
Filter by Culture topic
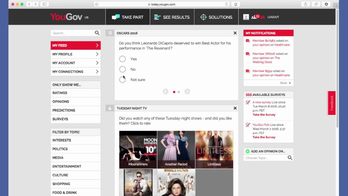tap(76, 175)
